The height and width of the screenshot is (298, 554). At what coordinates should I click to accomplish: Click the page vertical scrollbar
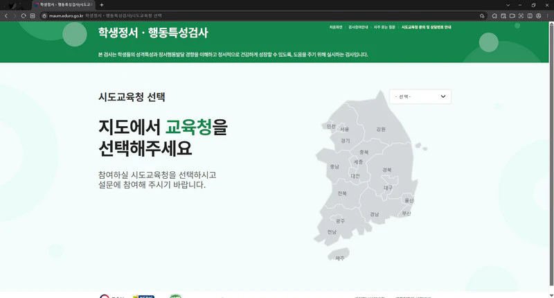[551, 154]
